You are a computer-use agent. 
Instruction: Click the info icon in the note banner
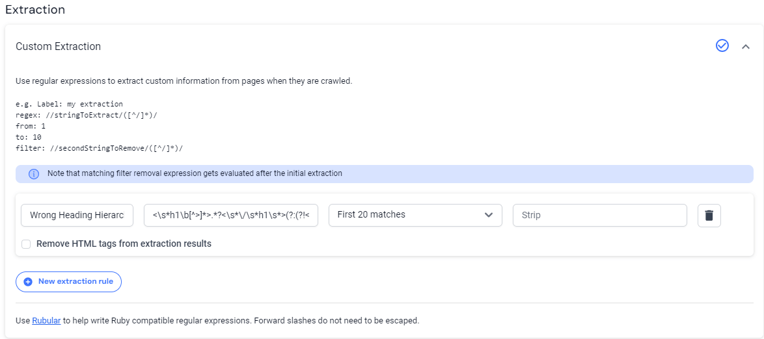[34, 174]
